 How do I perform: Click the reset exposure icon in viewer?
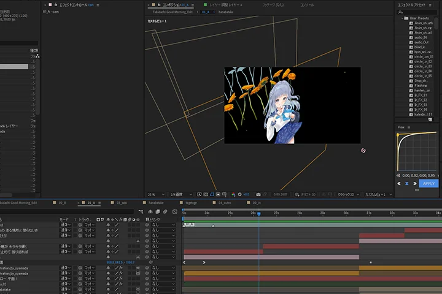240,194
